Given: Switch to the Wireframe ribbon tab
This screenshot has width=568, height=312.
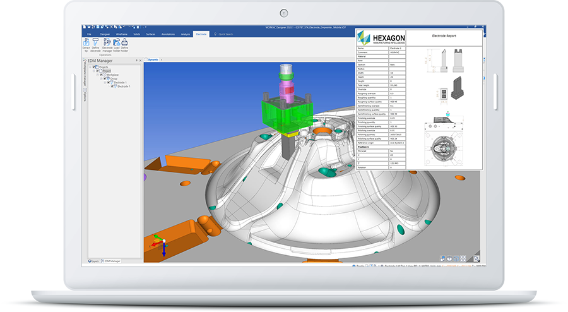Looking at the screenshot, I should point(122,34).
